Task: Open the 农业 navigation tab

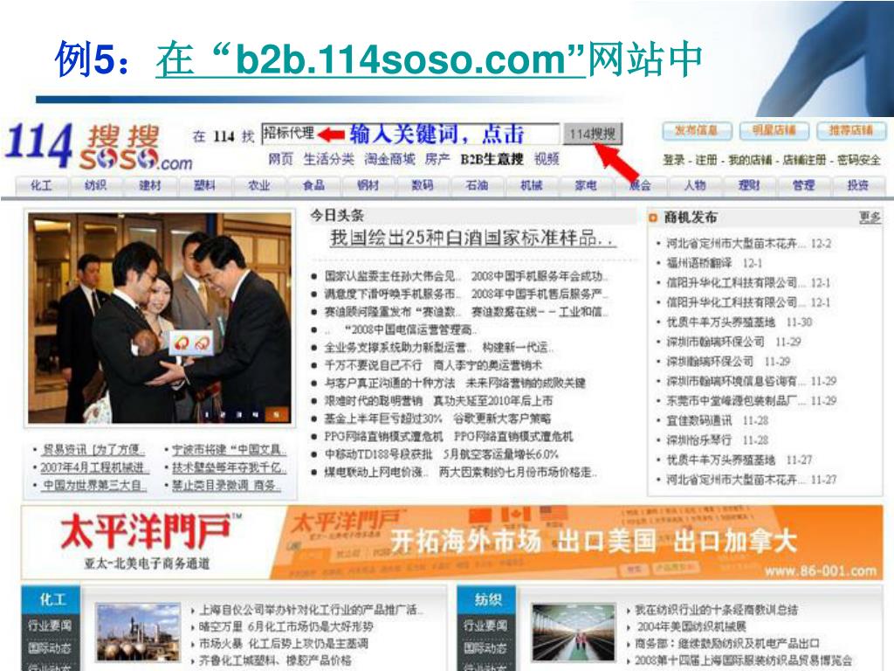Action: [x=258, y=185]
